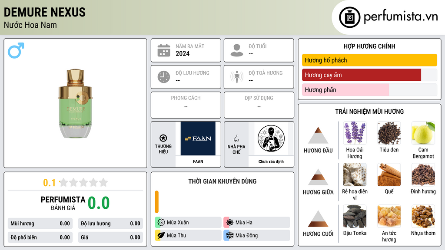
Task: Click the Mùa Đông season chip
Action: tap(257, 235)
